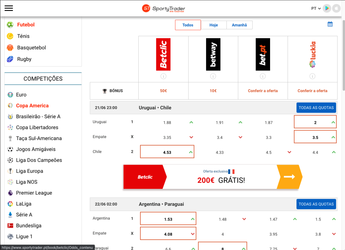Open the Argentina • Paraguai match title

pyautogui.click(x=161, y=204)
